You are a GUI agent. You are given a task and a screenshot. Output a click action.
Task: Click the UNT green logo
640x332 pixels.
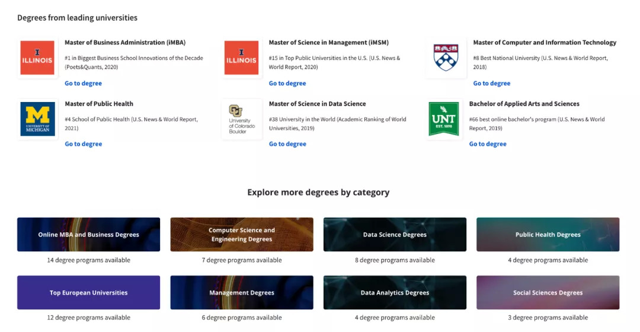[444, 119]
